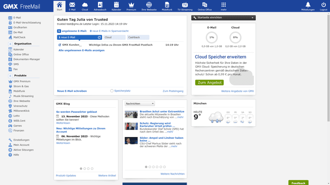Click Zum Posteingang link
330x185 pixels.
(x=173, y=91)
